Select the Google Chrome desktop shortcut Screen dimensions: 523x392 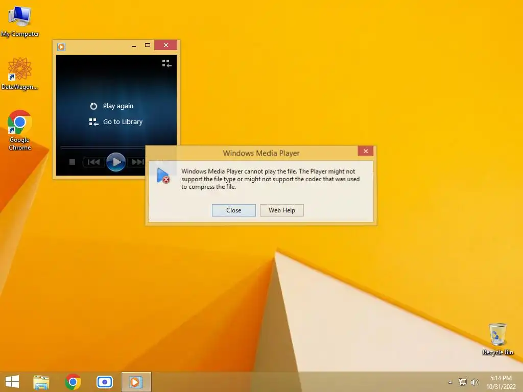click(20, 130)
